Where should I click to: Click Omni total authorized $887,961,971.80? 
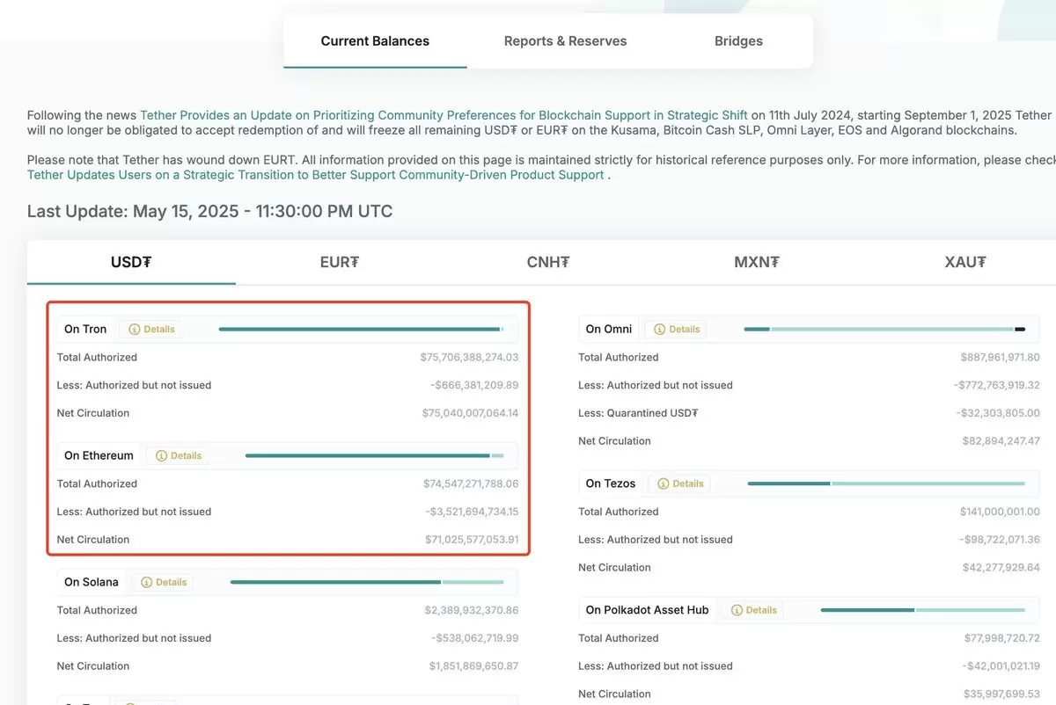(1000, 358)
